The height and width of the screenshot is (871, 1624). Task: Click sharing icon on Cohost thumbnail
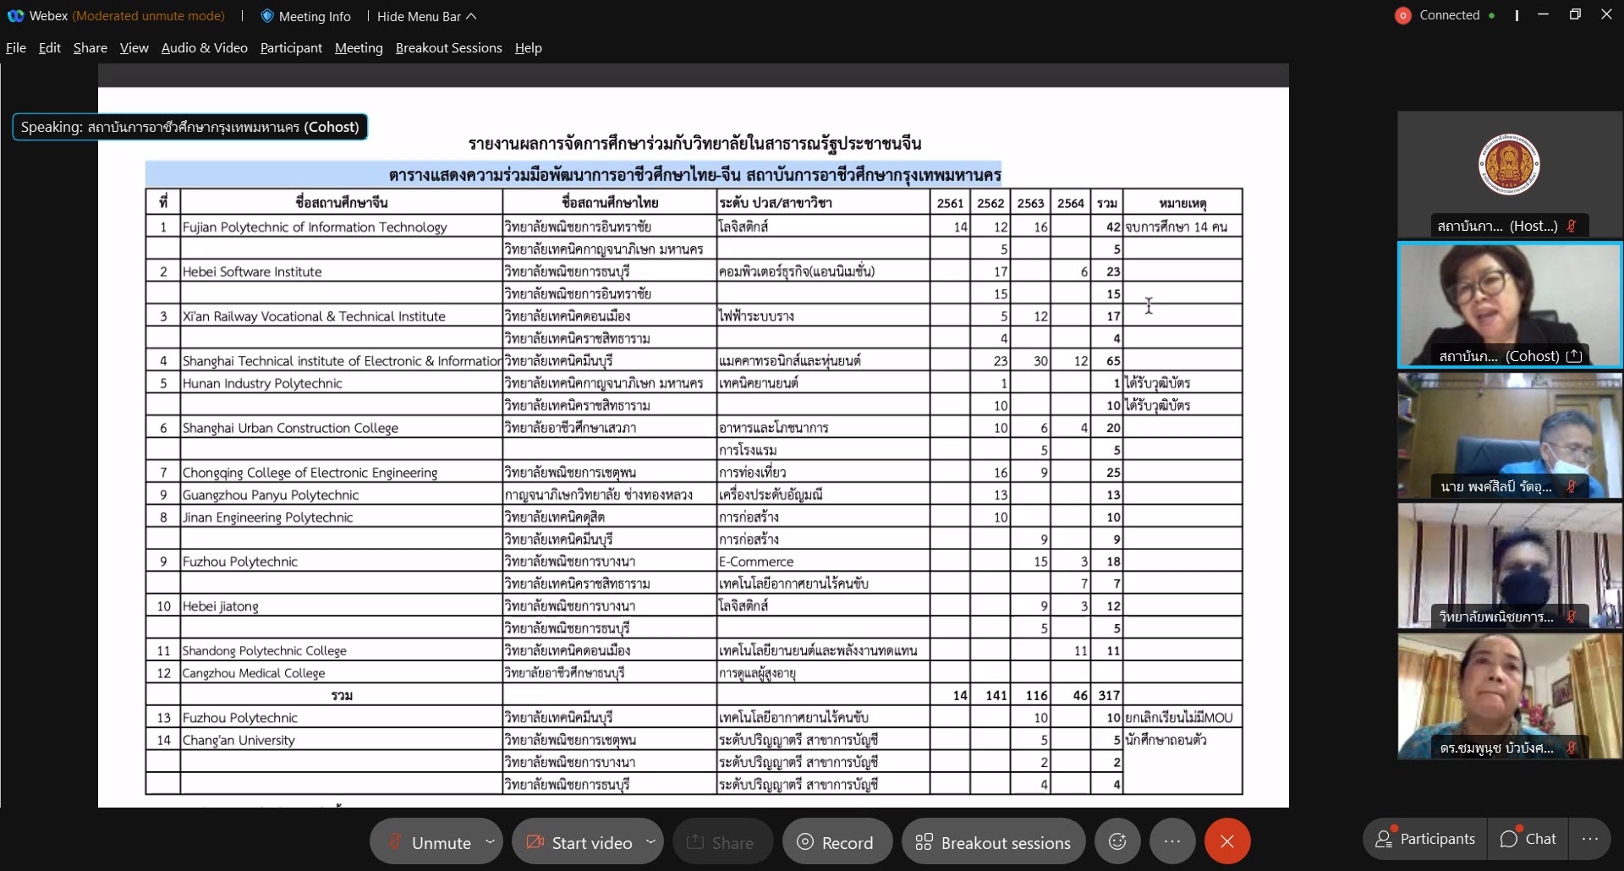[1574, 356]
